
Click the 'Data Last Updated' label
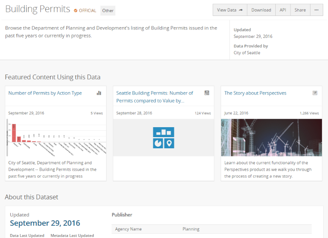[x=27, y=236]
